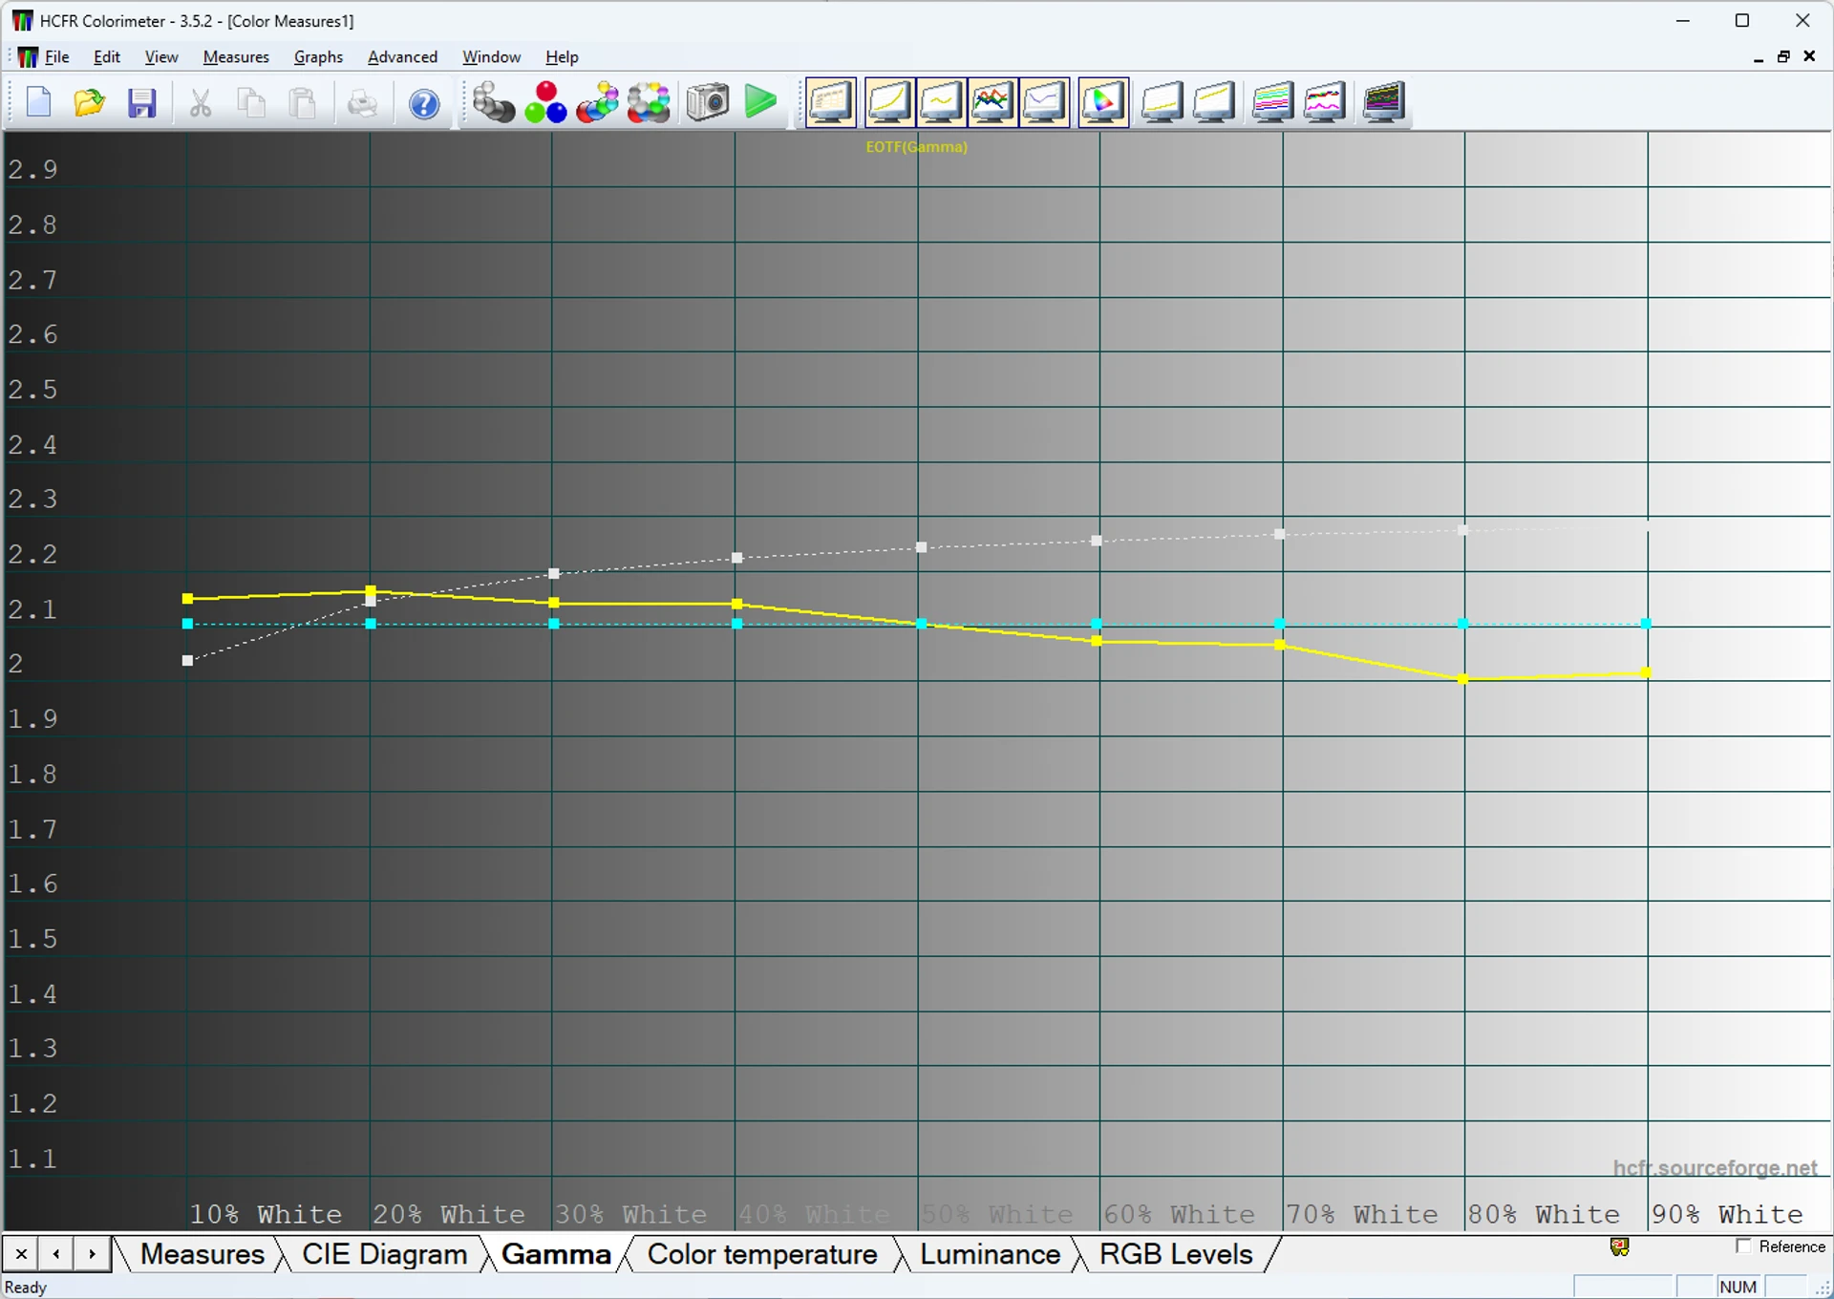Open the dark monitor free measures graph icon
This screenshot has width=1834, height=1299.
1384,102
